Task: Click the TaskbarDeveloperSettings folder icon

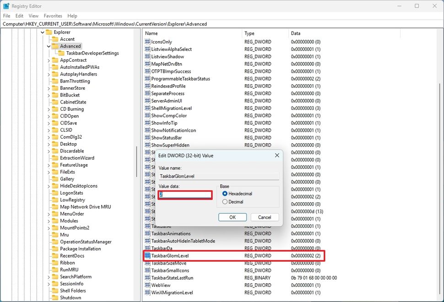Action: (x=61, y=53)
